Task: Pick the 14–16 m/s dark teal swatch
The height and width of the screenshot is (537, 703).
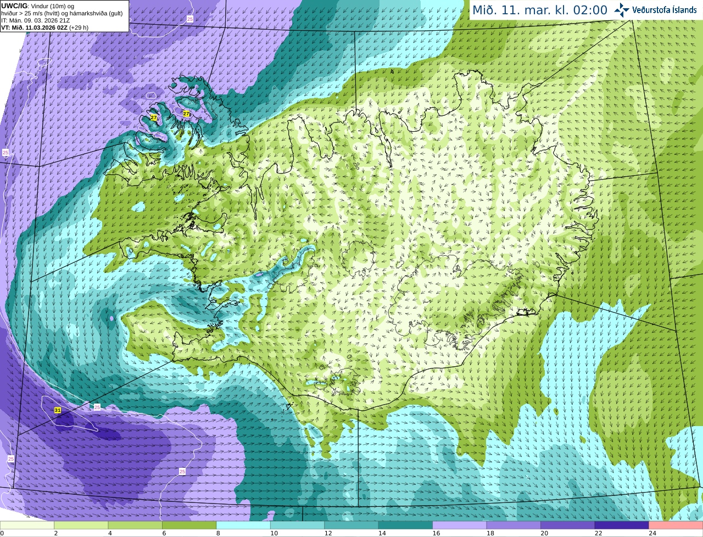Action: 406,525
